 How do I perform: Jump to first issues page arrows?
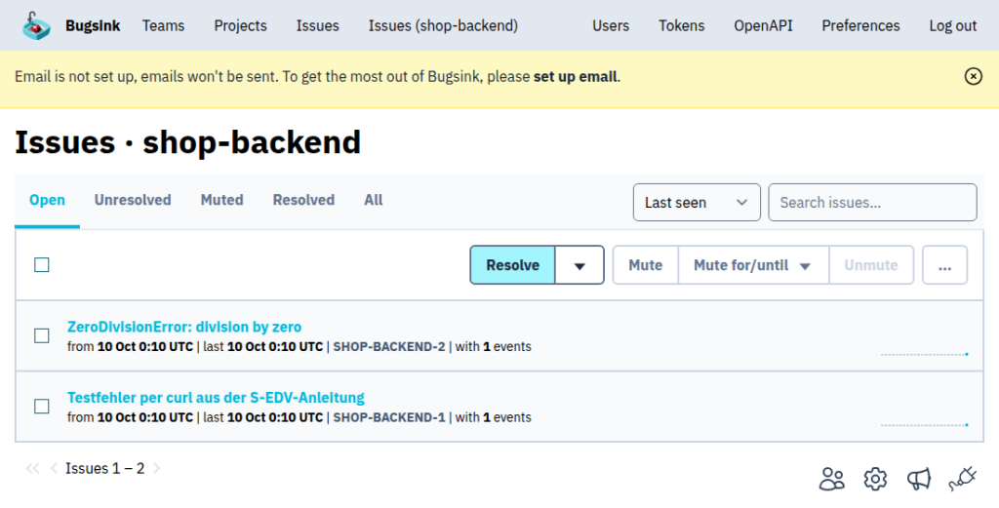pyautogui.click(x=32, y=469)
